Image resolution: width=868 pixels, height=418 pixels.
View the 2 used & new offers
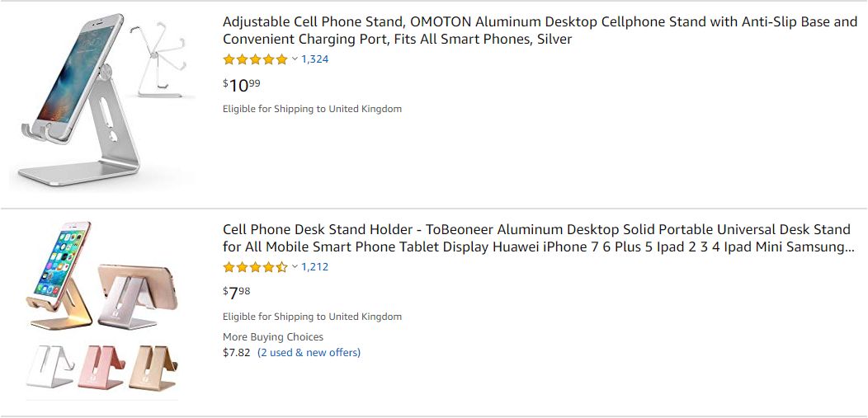coord(309,353)
